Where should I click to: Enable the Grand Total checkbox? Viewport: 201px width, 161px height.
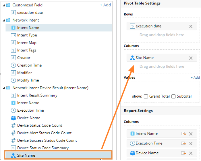146,96
